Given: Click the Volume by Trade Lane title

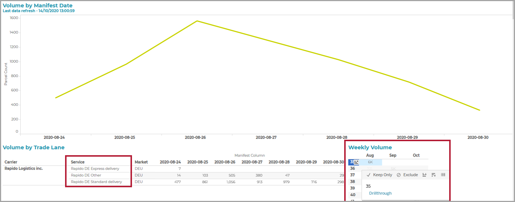Looking at the screenshot, I should [x=34, y=147].
